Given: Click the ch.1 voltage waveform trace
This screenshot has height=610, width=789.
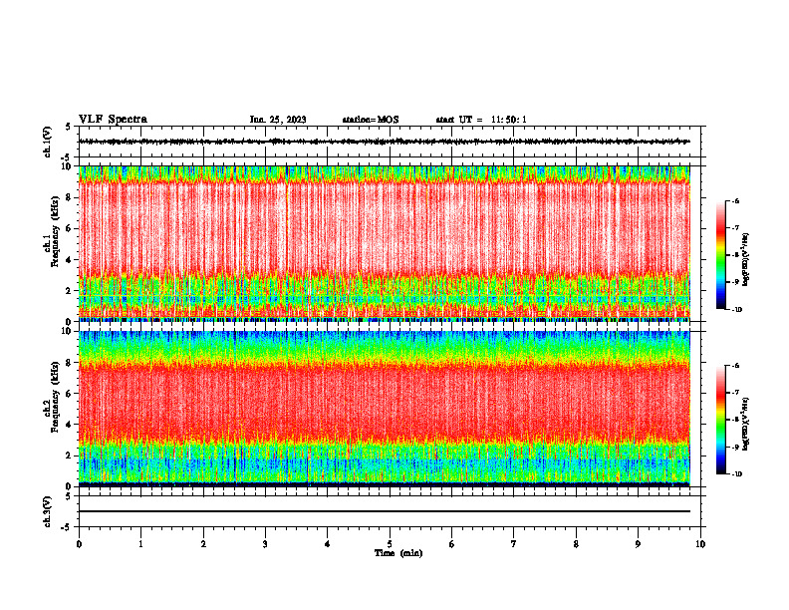Looking at the screenshot, I should [x=385, y=142].
